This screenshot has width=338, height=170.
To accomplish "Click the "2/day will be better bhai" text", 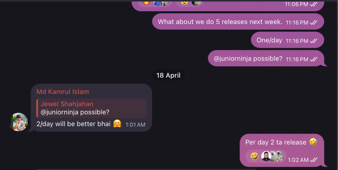I will [73, 124].
